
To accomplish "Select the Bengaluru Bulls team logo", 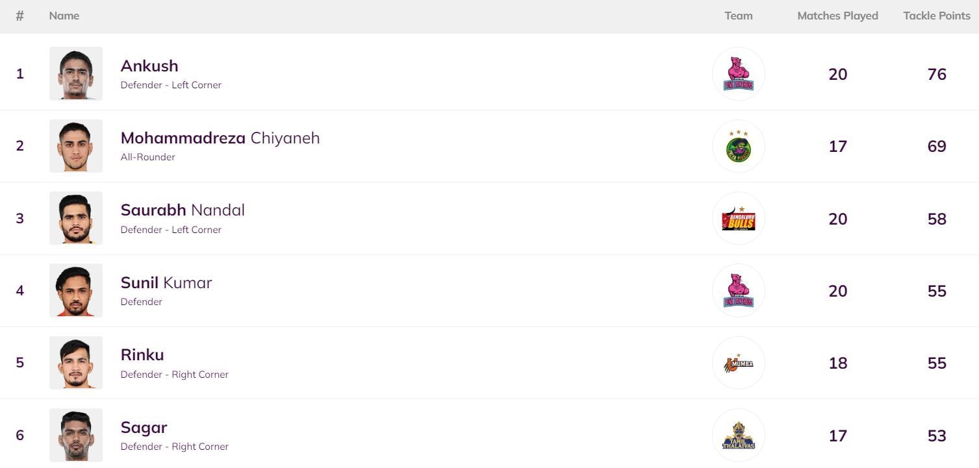I will point(738,218).
